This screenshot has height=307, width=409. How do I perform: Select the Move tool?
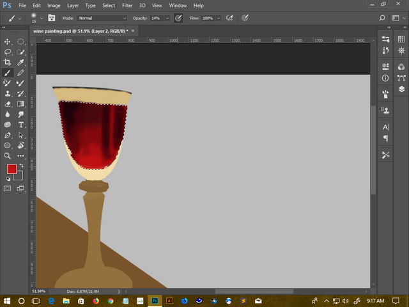click(8, 42)
